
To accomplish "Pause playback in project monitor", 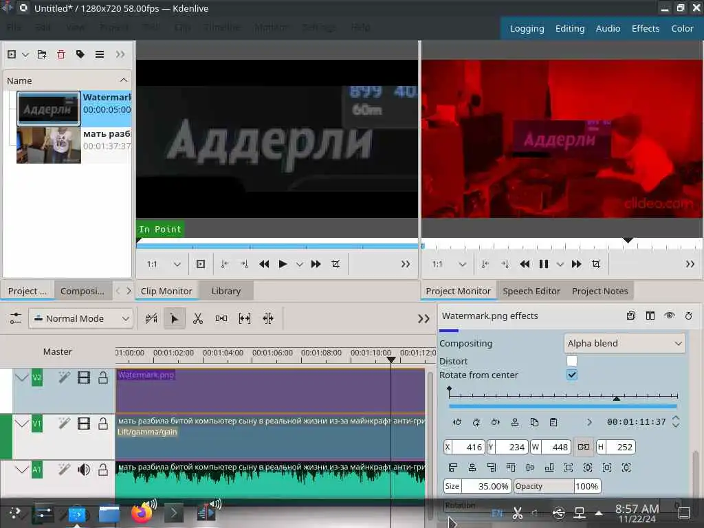I will coord(544,264).
